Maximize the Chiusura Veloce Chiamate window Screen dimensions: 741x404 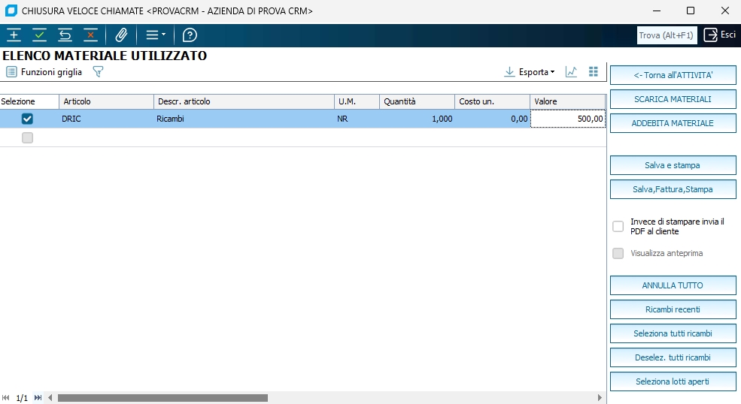(x=691, y=11)
